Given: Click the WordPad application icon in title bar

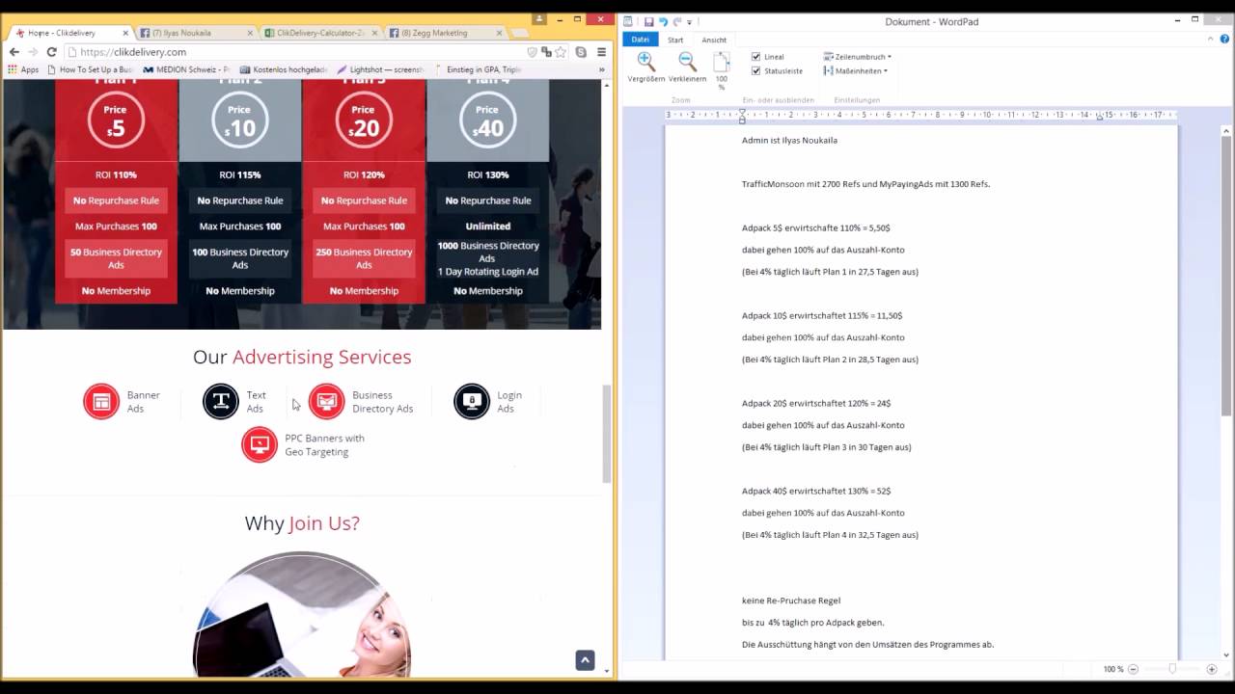Looking at the screenshot, I should (628, 21).
